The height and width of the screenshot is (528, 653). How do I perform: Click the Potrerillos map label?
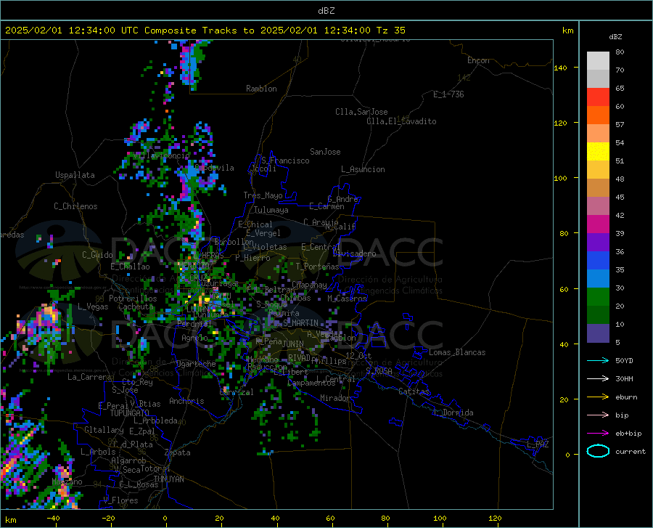pyautogui.click(x=133, y=298)
